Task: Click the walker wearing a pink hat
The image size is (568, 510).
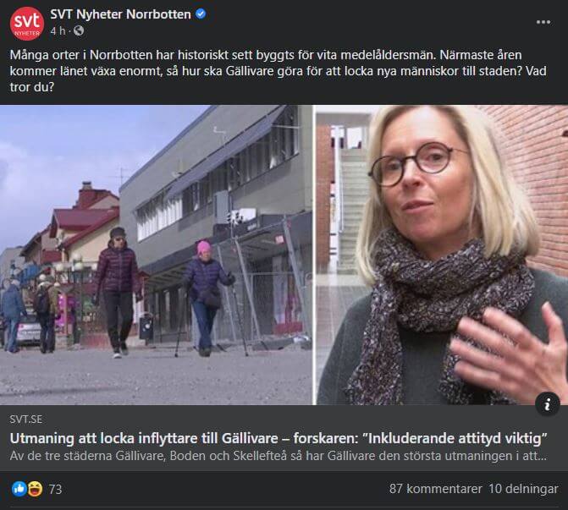Action: (x=207, y=297)
